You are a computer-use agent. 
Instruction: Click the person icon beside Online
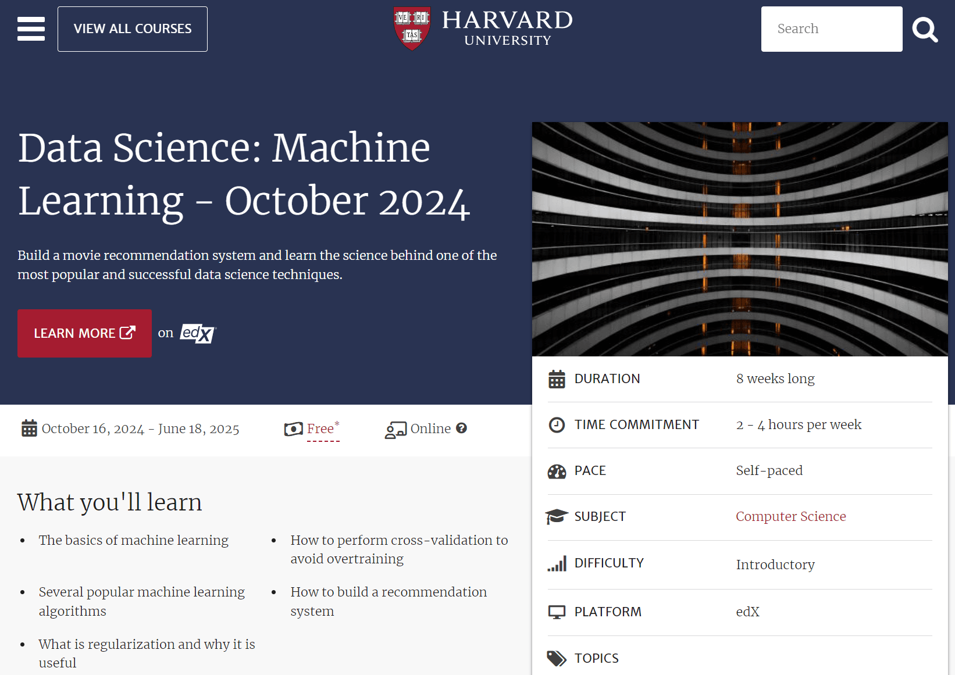point(396,429)
